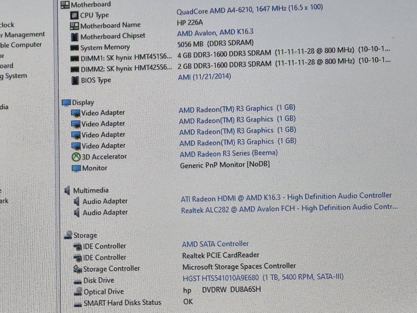
Task: Open the AMD Avalon, AMD K16.3 chipset link
Action: [x=215, y=33]
